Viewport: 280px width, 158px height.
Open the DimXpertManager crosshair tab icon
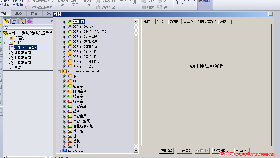click(30, 21)
